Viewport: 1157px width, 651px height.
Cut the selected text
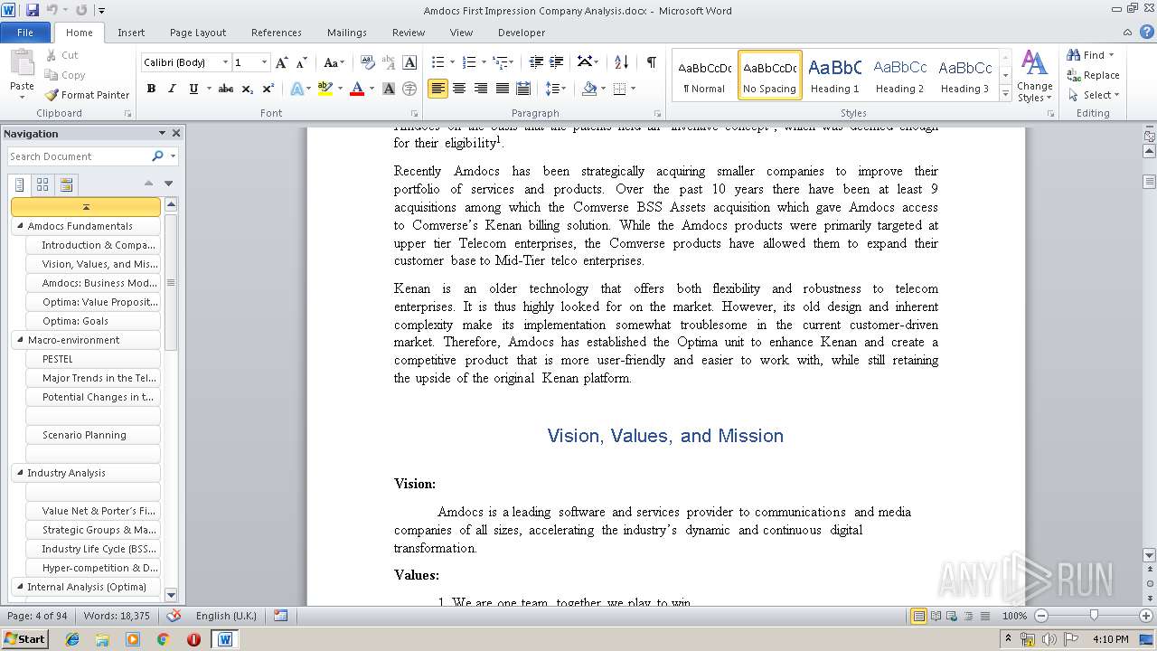[x=61, y=55]
